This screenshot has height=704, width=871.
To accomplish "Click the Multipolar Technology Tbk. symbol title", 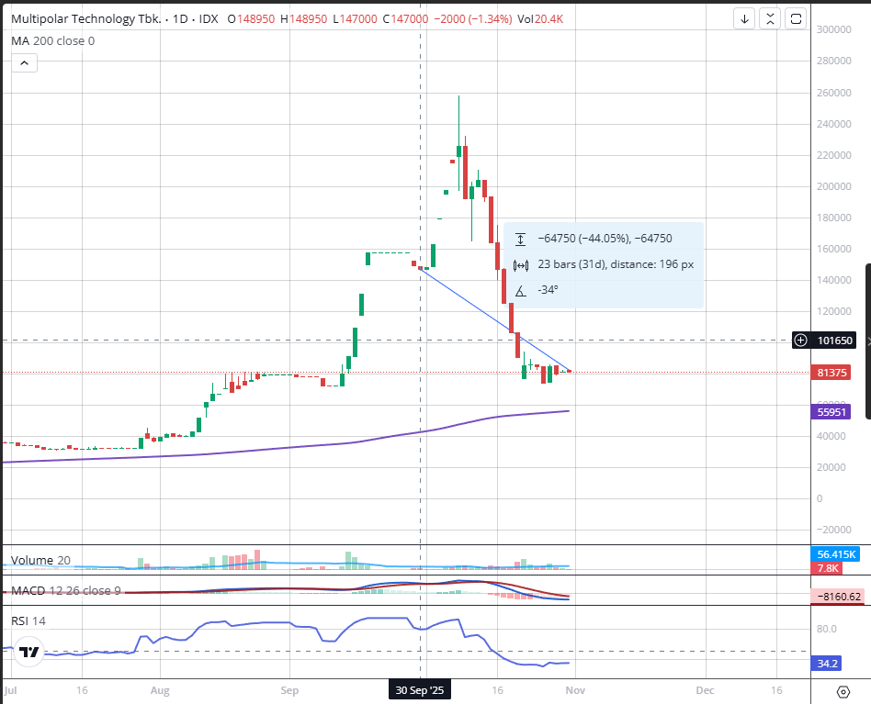I will click(86, 19).
